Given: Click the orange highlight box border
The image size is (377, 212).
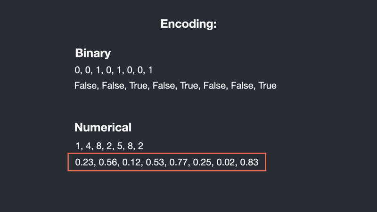Looking at the screenshot, I should pos(167,154).
